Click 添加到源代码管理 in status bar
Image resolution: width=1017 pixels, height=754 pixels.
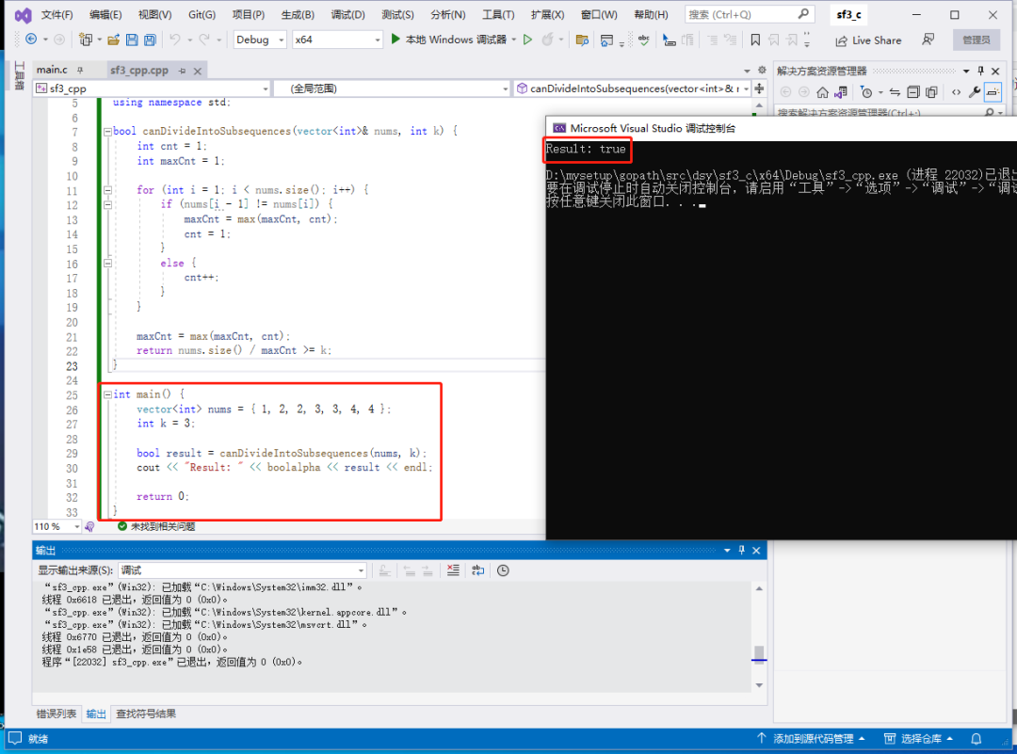tap(812, 738)
